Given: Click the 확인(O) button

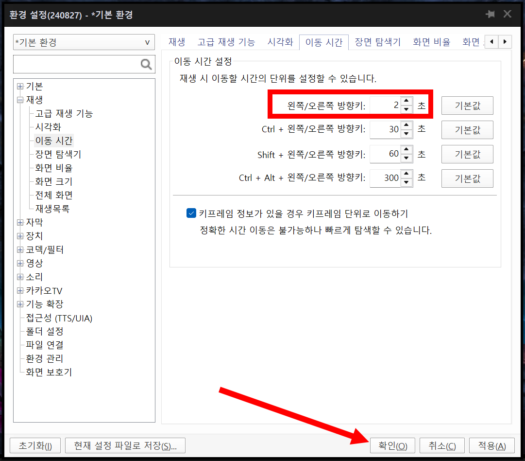Looking at the screenshot, I should coord(392,445).
